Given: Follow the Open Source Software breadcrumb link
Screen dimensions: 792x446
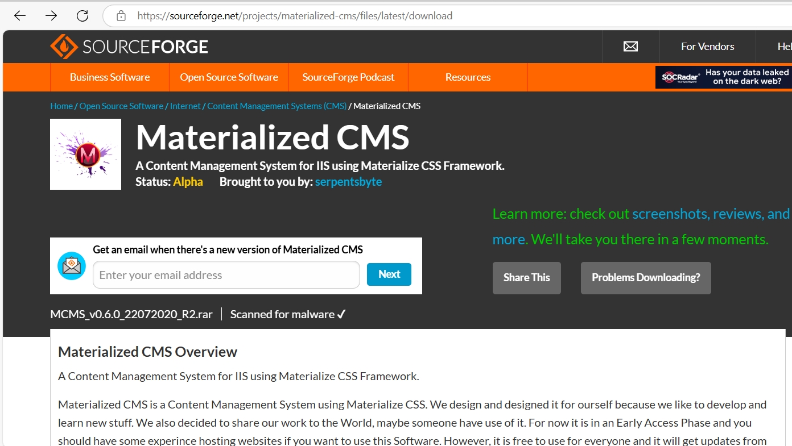Looking at the screenshot, I should click(121, 106).
